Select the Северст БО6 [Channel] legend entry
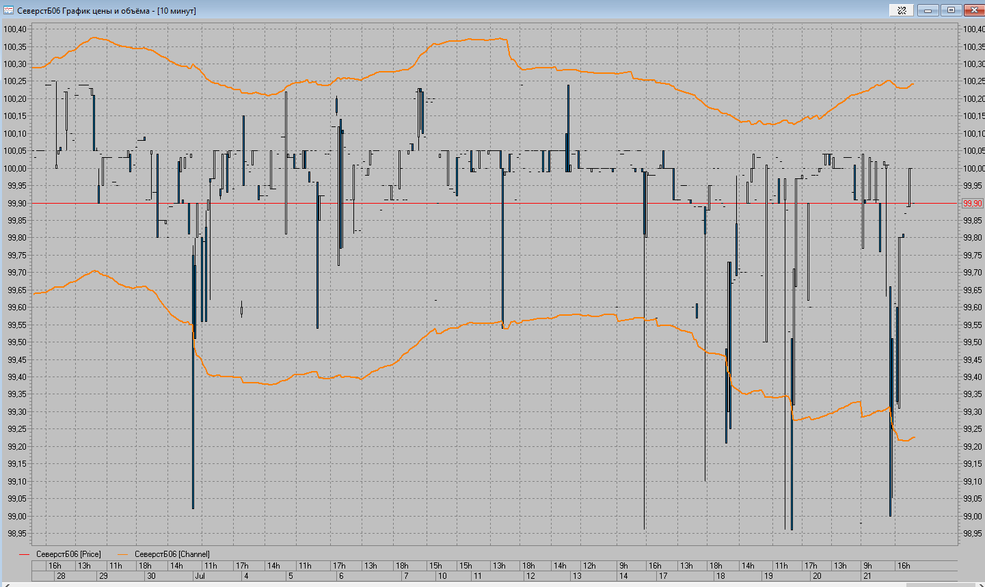Viewport: 985px width, 587px height. (172, 554)
